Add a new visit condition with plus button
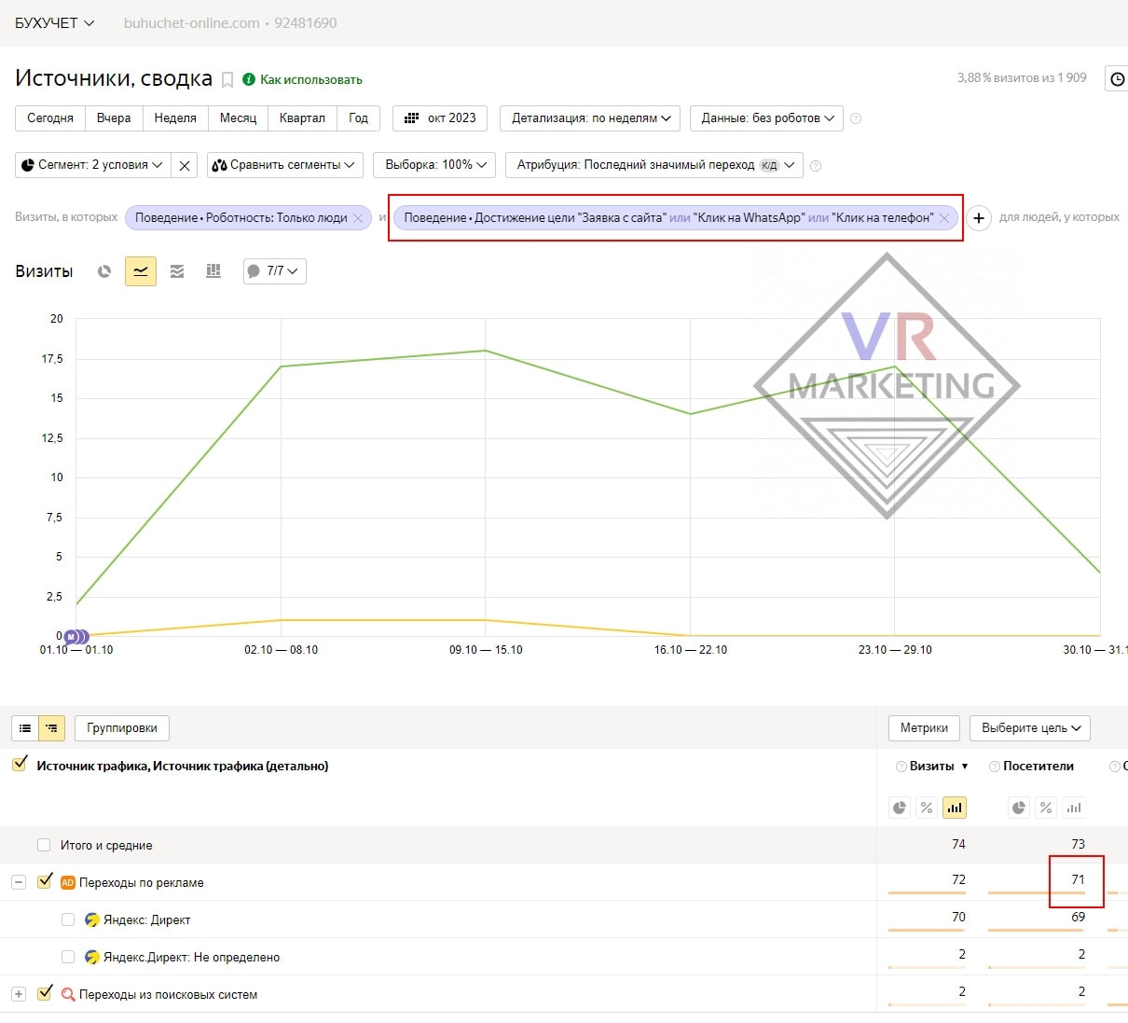The image size is (1128, 1023). point(978,218)
